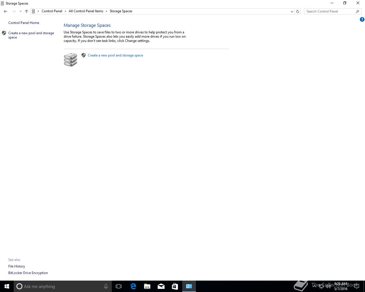Refresh the Storage Spaces page
This screenshot has width=365, height=292.
(x=298, y=11)
